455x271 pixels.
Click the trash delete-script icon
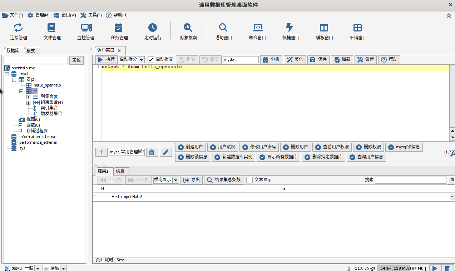152,152
